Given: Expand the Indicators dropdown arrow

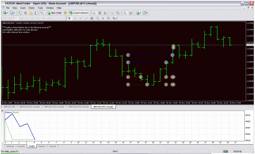Looking at the screenshot, I should coord(140,13).
